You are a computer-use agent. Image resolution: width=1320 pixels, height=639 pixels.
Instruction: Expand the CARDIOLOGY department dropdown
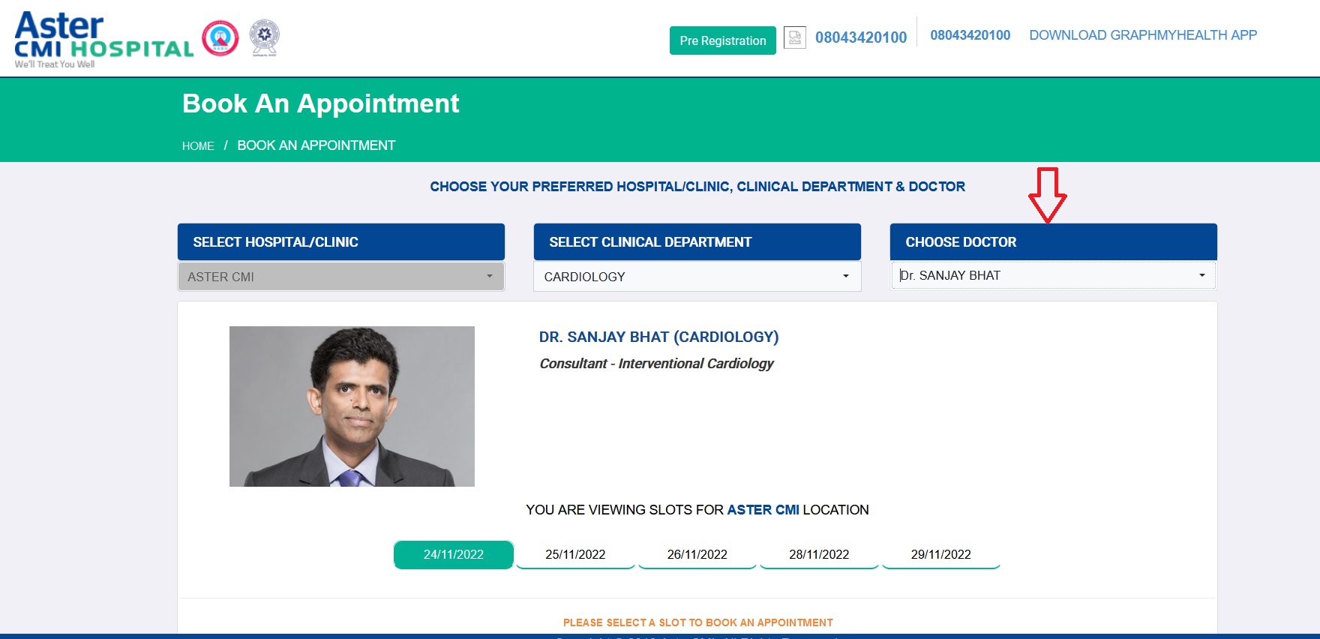697,277
